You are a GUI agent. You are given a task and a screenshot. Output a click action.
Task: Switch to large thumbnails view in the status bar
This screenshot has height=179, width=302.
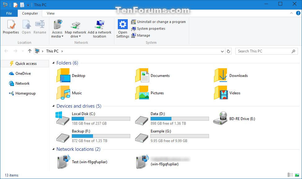pos(297,175)
